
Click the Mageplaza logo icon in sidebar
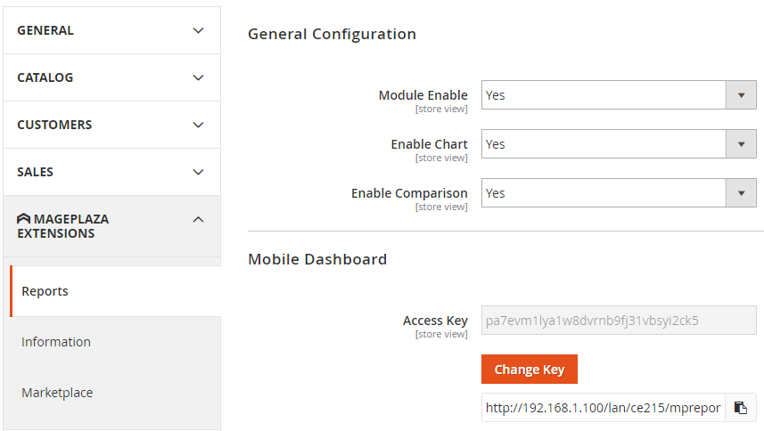click(23, 219)
